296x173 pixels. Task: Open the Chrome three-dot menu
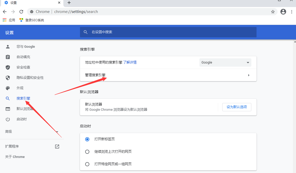tap(292, 11)
